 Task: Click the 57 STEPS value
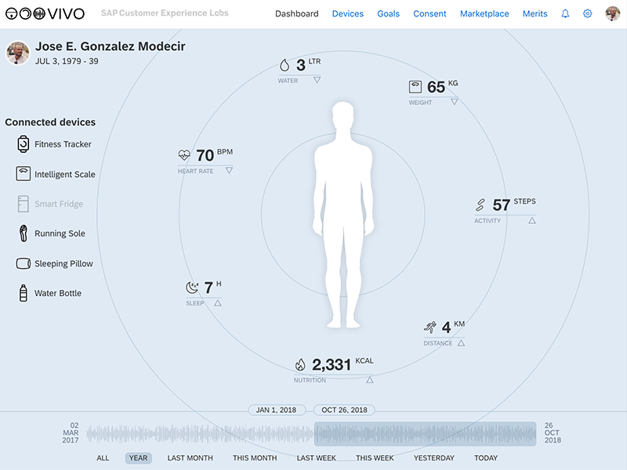(x=514, y=205)
